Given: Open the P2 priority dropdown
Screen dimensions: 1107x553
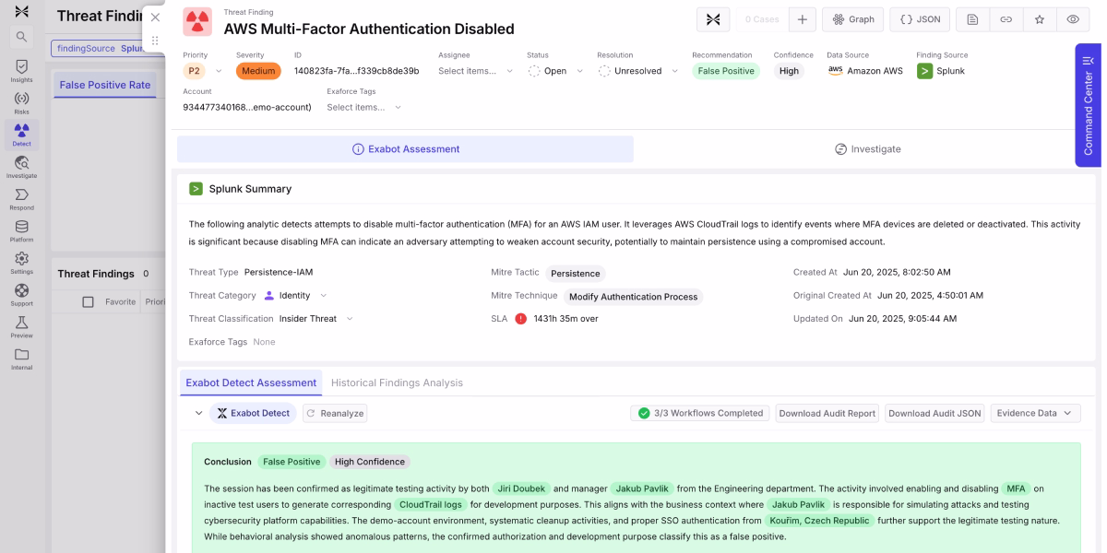Looking at the screenshot, I should 204,71.
